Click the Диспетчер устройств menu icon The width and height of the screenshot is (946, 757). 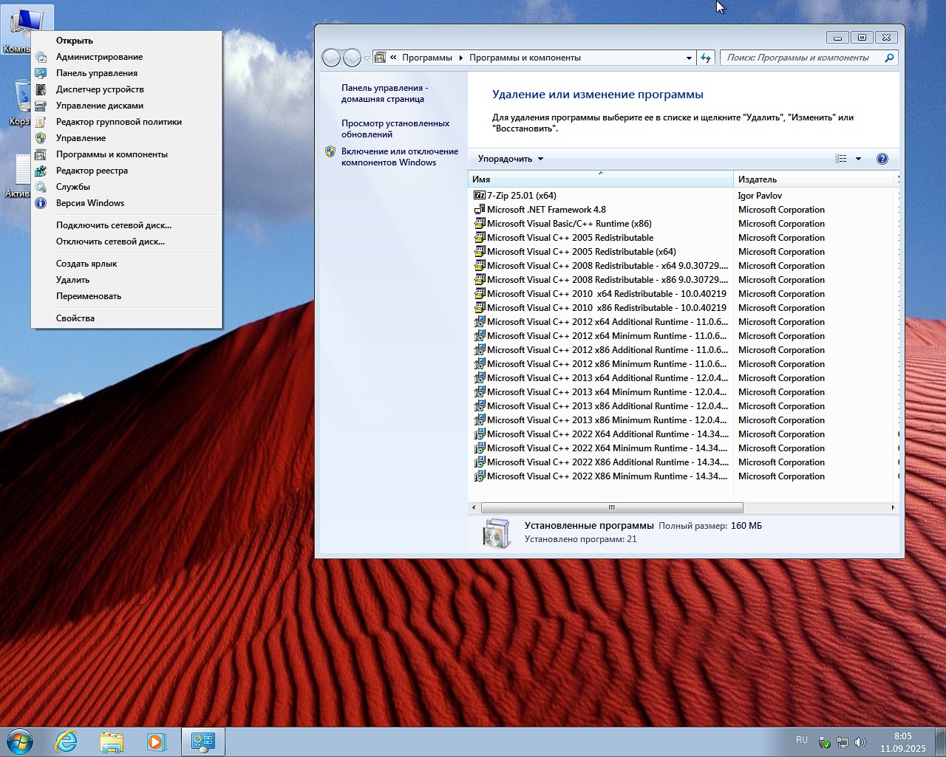pos(41,89)
